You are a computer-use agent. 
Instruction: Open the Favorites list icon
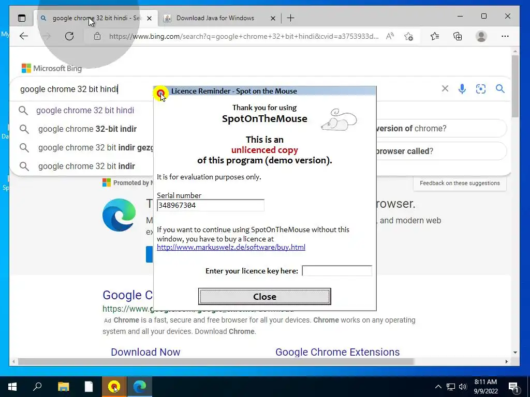pyautogui.click(x=435, y=36)
